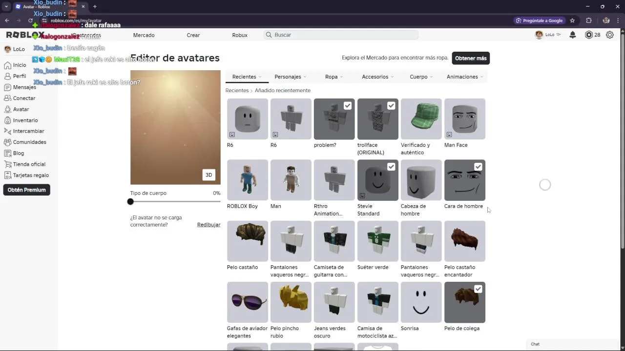Image resolution: width=625 pixels, height=351 pixels.
Task: Open the Robux menu item
Action: pyautogui.click(x=240, y=35)
